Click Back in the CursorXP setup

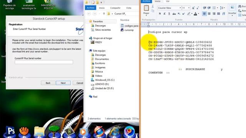[x=48, y=83]
